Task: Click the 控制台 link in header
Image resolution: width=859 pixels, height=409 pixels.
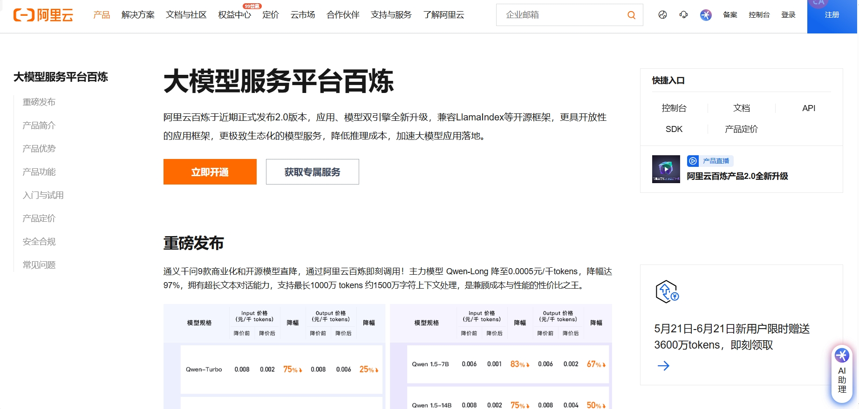Action: click(x=759, y=15)
